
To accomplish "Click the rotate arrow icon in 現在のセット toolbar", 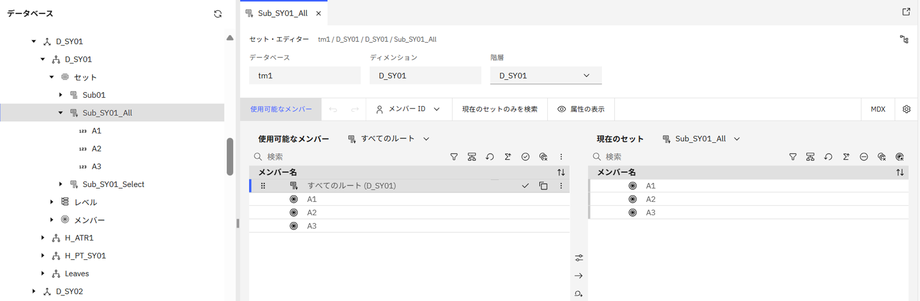I will 829,157.
